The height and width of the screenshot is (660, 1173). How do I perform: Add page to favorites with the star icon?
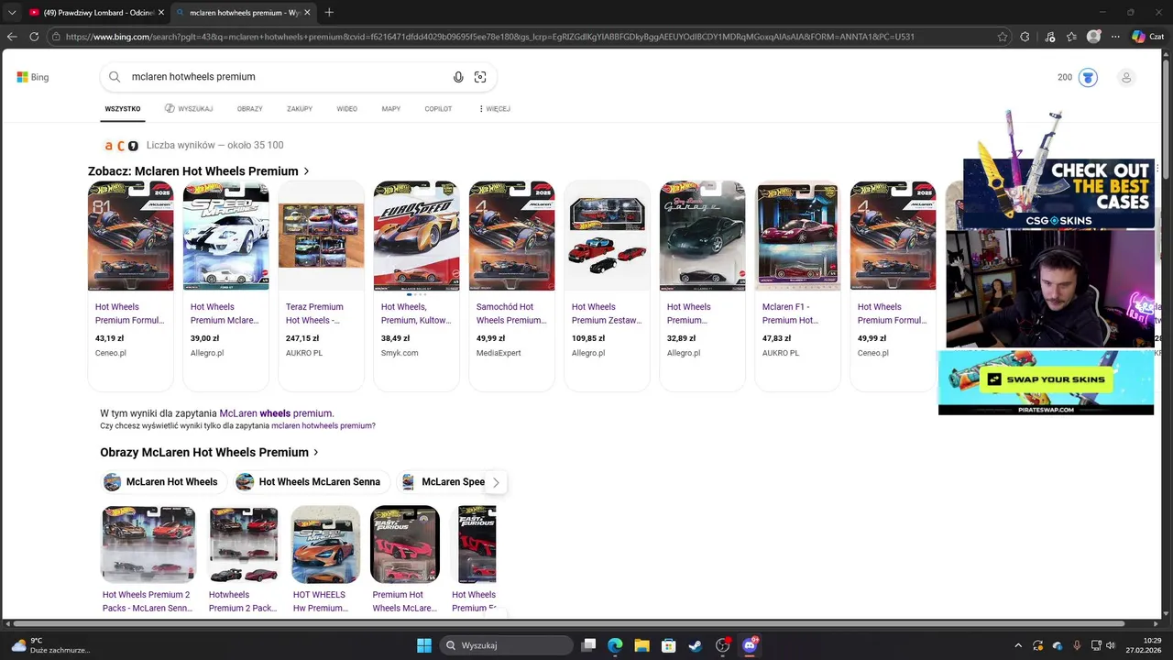pos(1003,37)
